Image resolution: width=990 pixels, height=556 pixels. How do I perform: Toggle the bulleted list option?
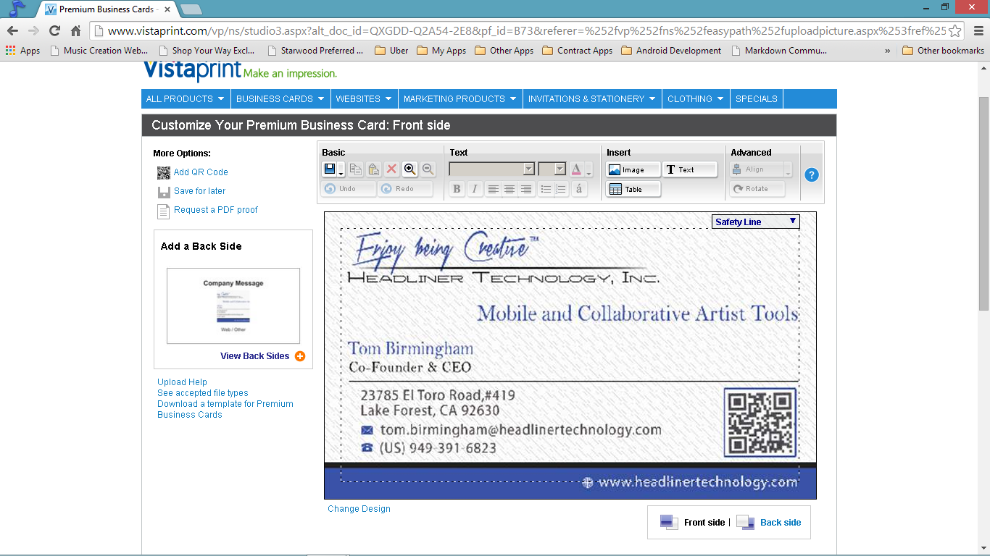click(x=545, y=189)
